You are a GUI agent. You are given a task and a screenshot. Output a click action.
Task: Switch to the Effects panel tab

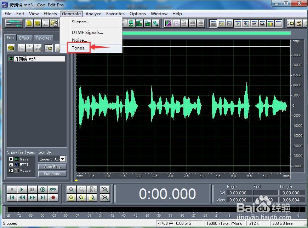pos(25,38)
